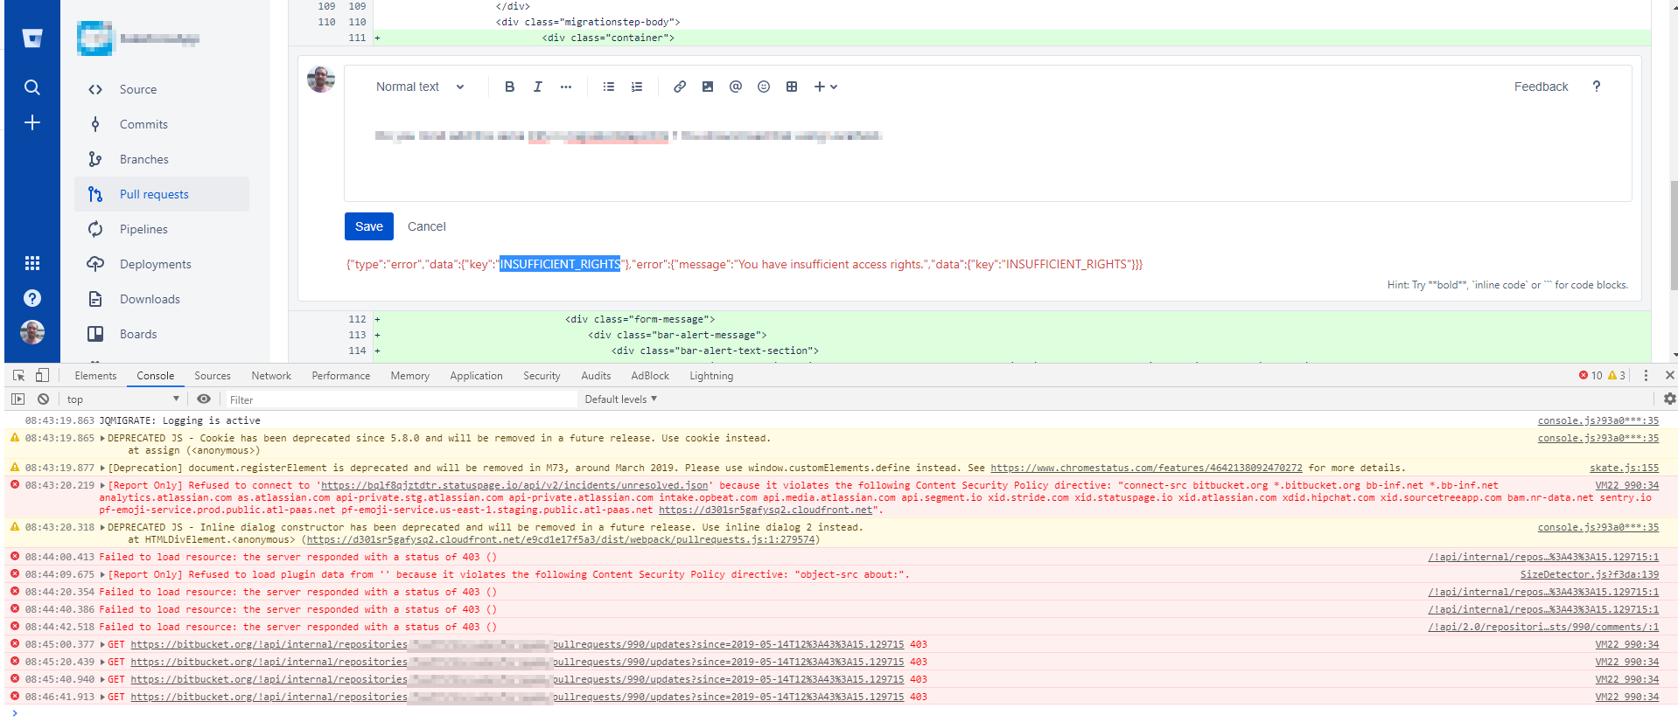Switch to the Application tab
This screenshot has width=1678, height=722.
pos(476,376)
